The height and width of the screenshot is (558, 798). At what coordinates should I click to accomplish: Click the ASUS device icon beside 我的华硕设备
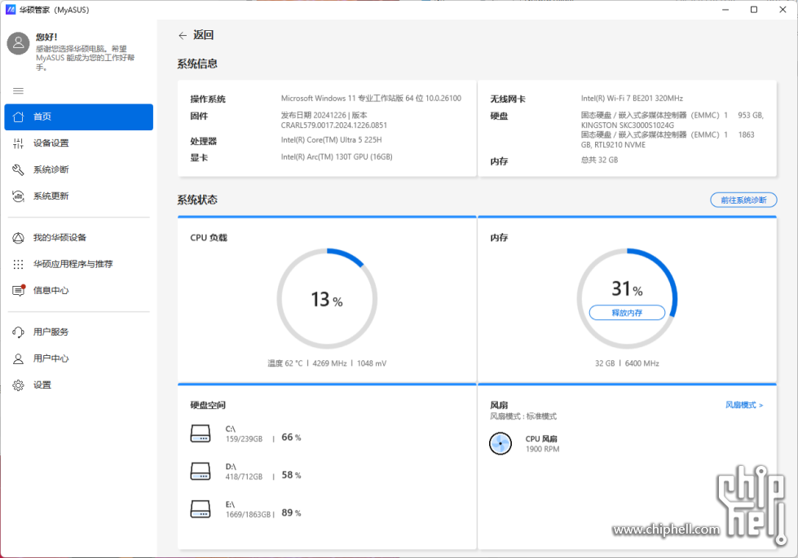(18, 238)
